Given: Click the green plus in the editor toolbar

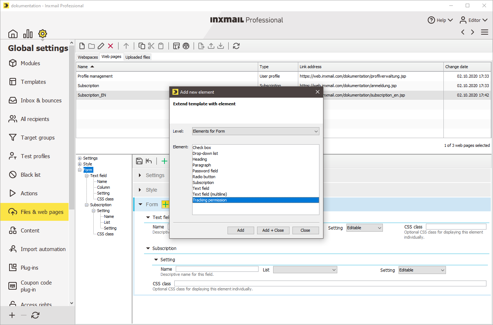Looking at the screenshot, I should (x=164, y=161).
